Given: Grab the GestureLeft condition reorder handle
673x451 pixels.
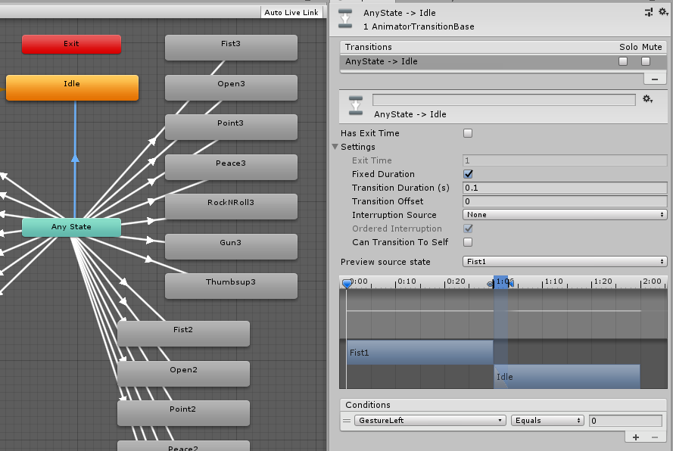Looking at the screenshot, I should pyautogui.click(x=347, y=421).
